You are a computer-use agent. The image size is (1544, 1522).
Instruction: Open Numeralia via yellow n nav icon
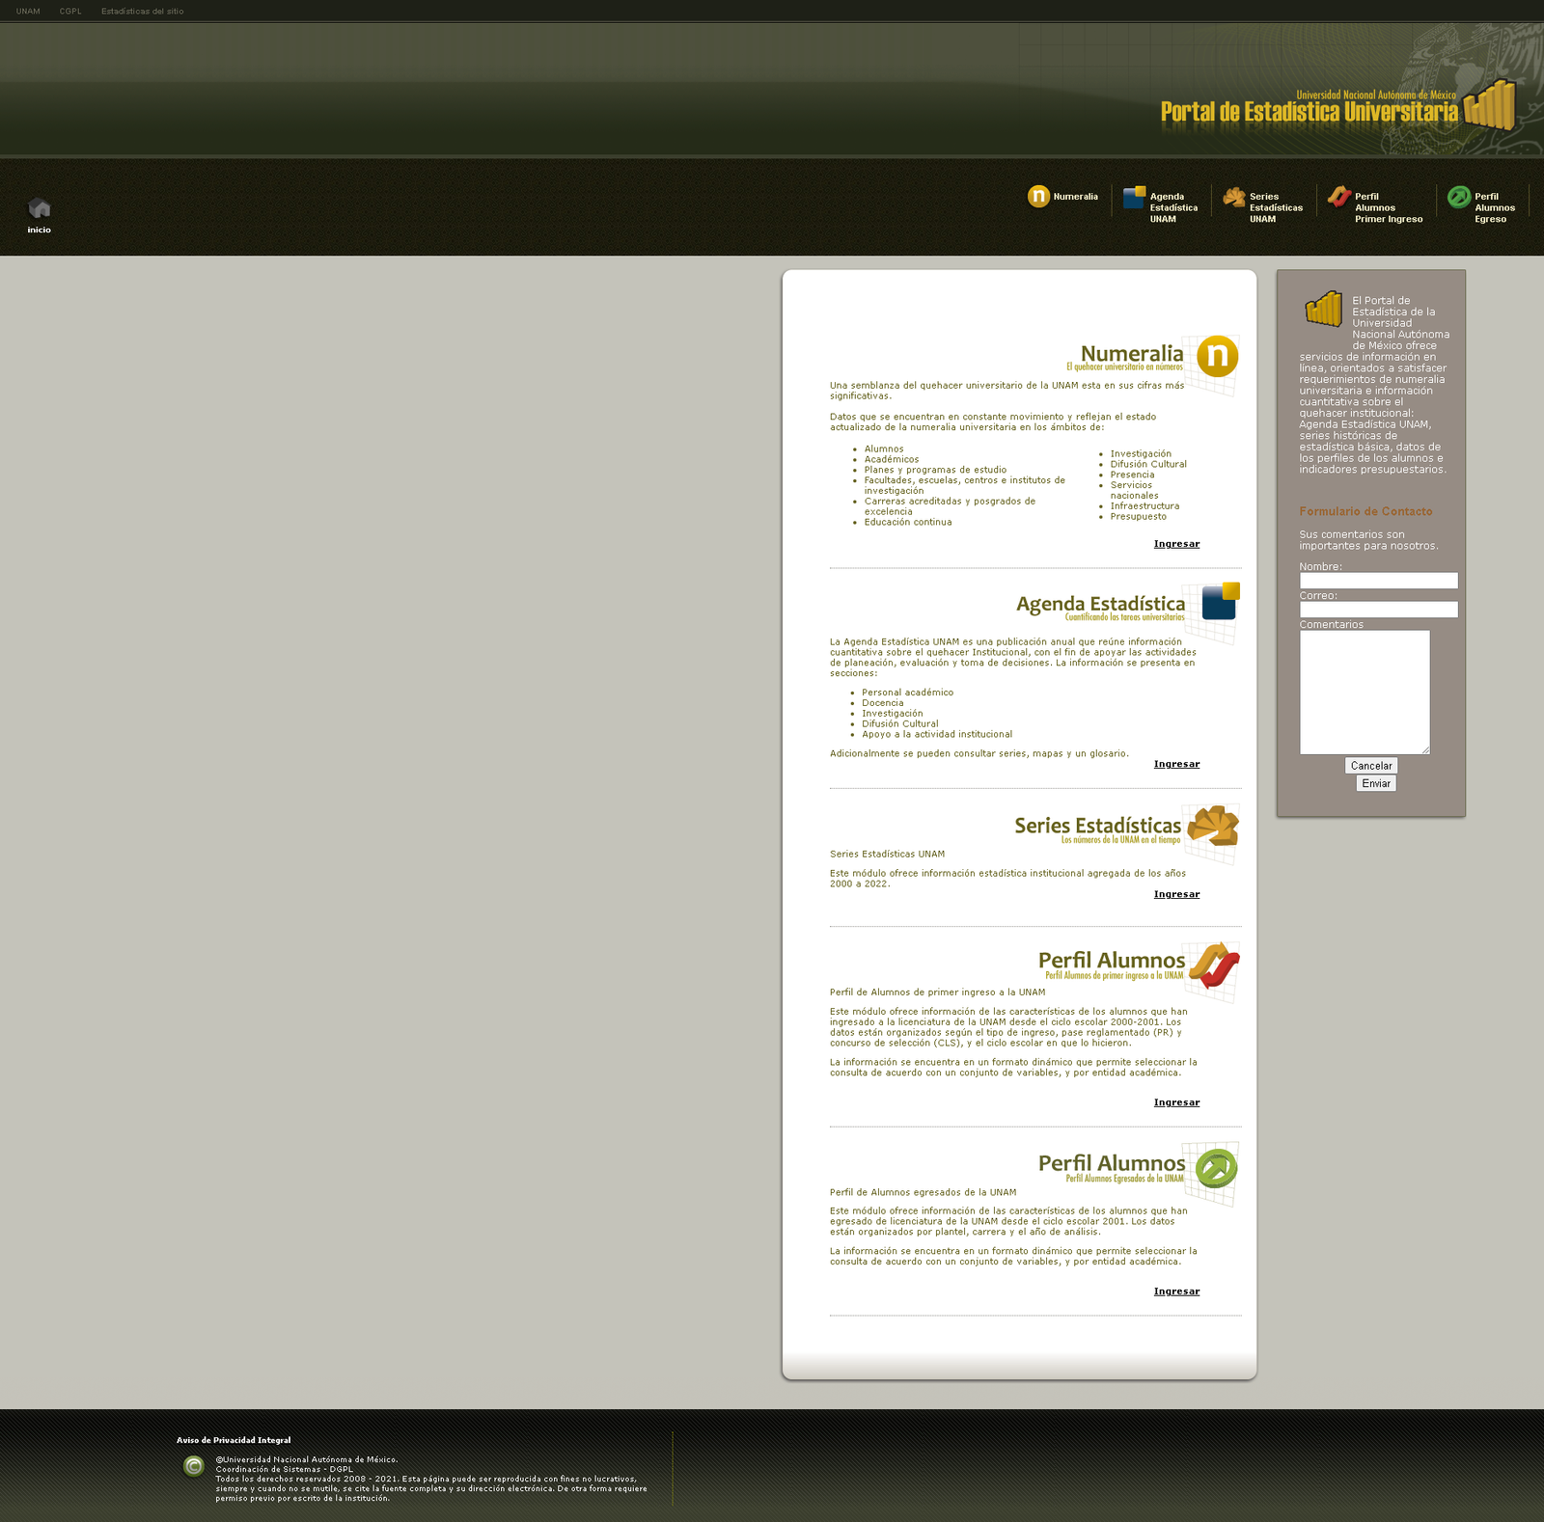point(1038,197)
